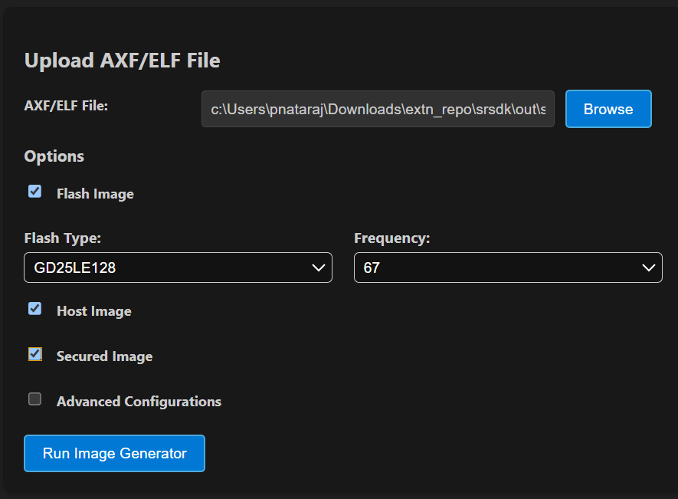Click the Browse button
The image size is (678, 499).
click(x=608, y=109)
